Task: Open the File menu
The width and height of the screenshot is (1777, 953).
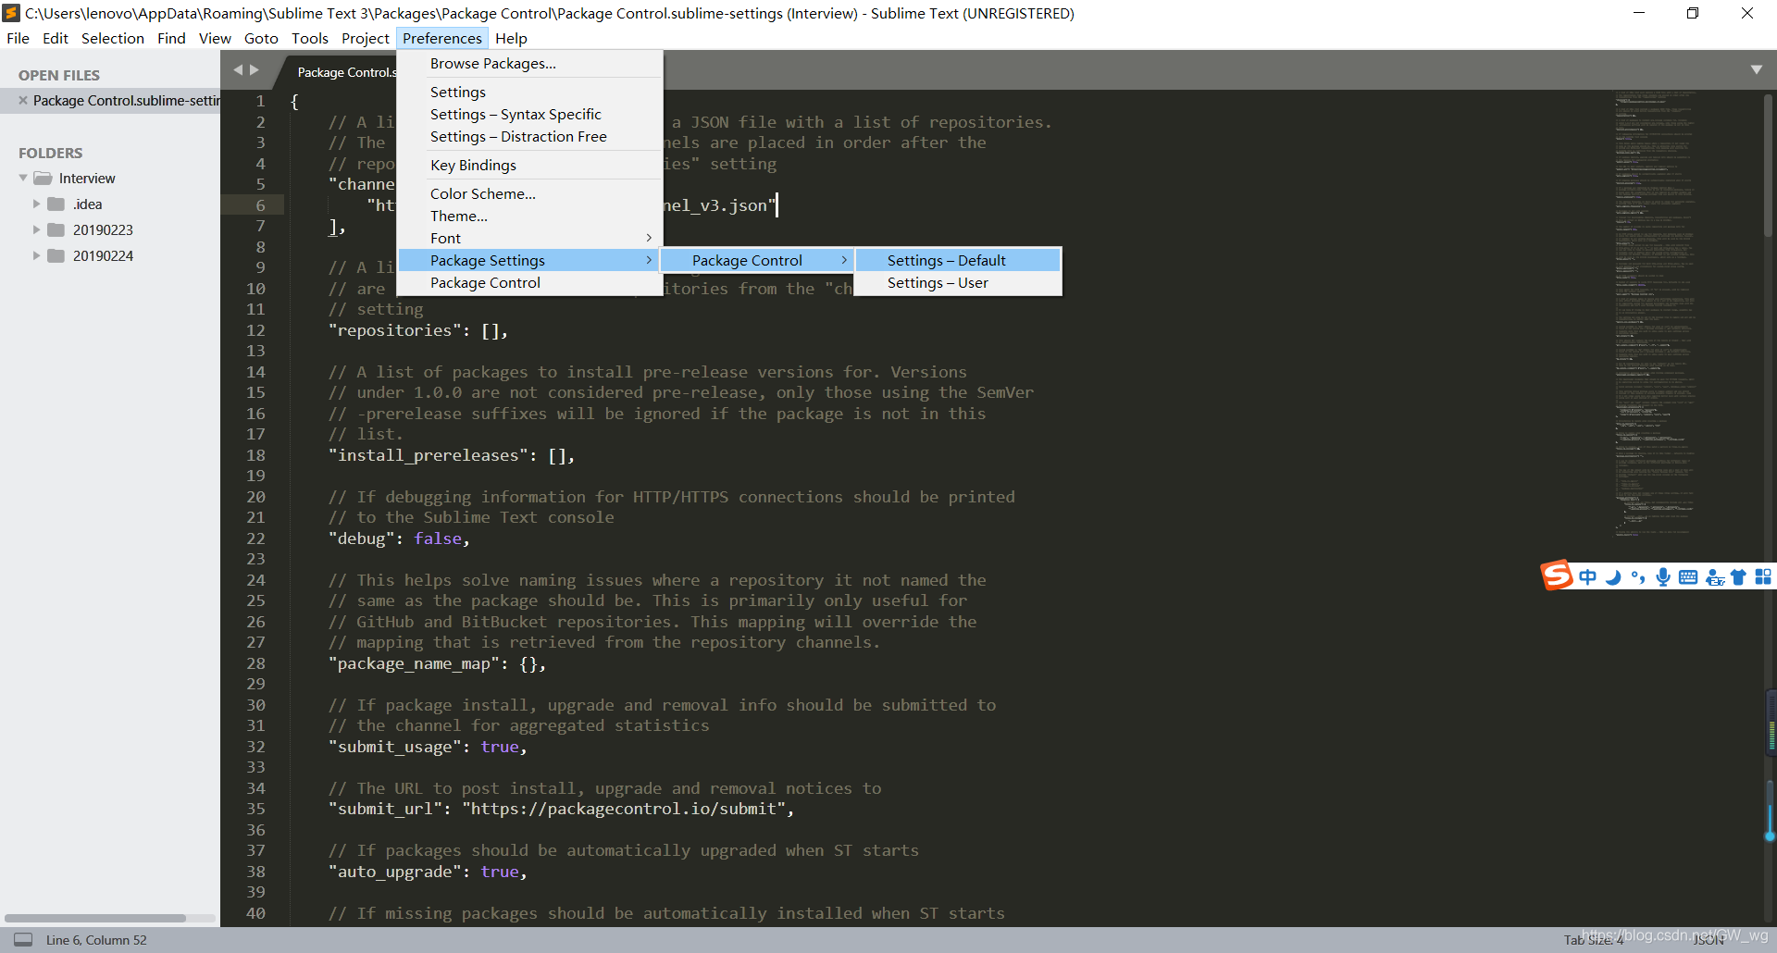Action: [x=18, y=38]
